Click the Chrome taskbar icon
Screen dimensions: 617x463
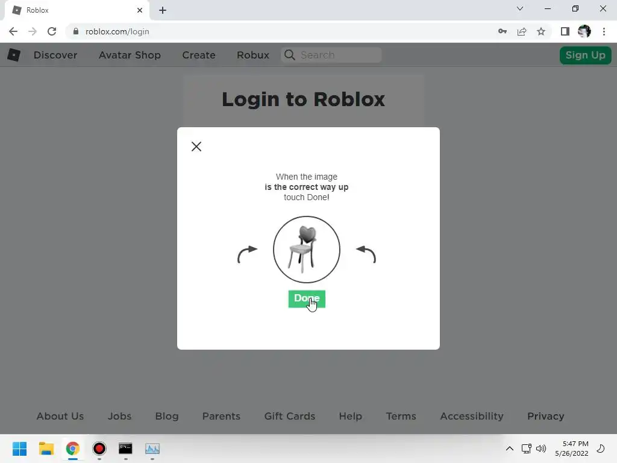click(x=73, y=449)
